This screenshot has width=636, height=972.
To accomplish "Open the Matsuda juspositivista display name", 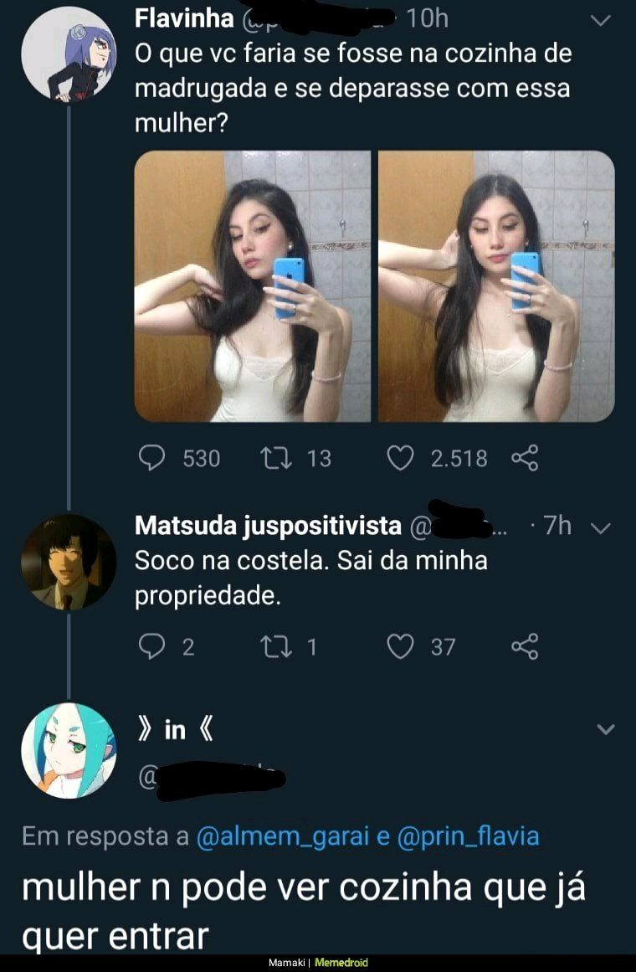I will point(268,526).
